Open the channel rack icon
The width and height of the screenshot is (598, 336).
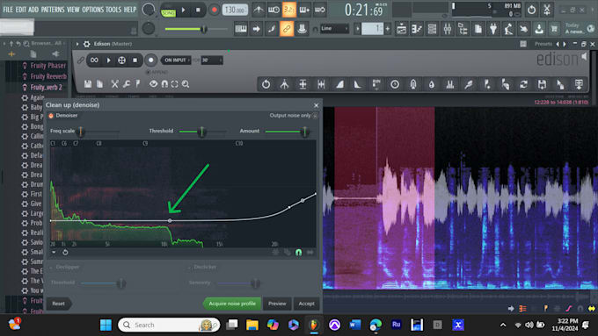[432, 29]
